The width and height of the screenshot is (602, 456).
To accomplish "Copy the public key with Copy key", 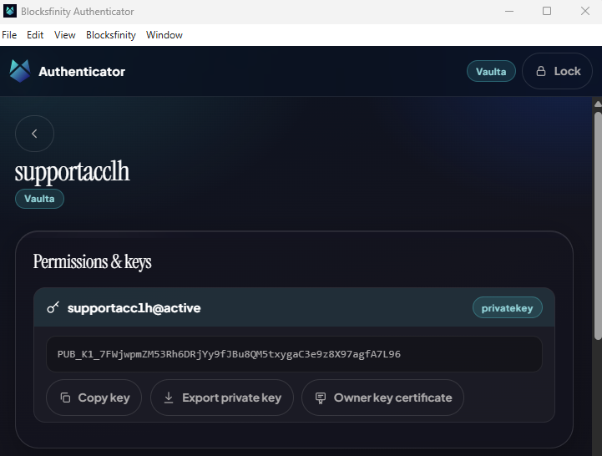I will [x=94, y=398].
